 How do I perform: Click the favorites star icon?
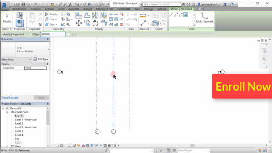pos(194,4)
